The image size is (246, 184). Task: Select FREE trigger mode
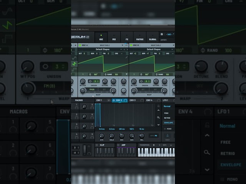166,113
